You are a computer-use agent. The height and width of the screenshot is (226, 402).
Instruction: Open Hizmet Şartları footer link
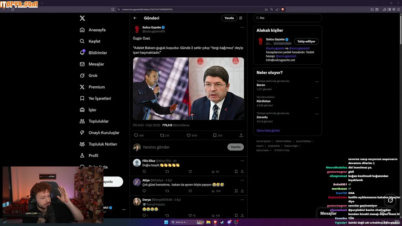click(263, 141)
